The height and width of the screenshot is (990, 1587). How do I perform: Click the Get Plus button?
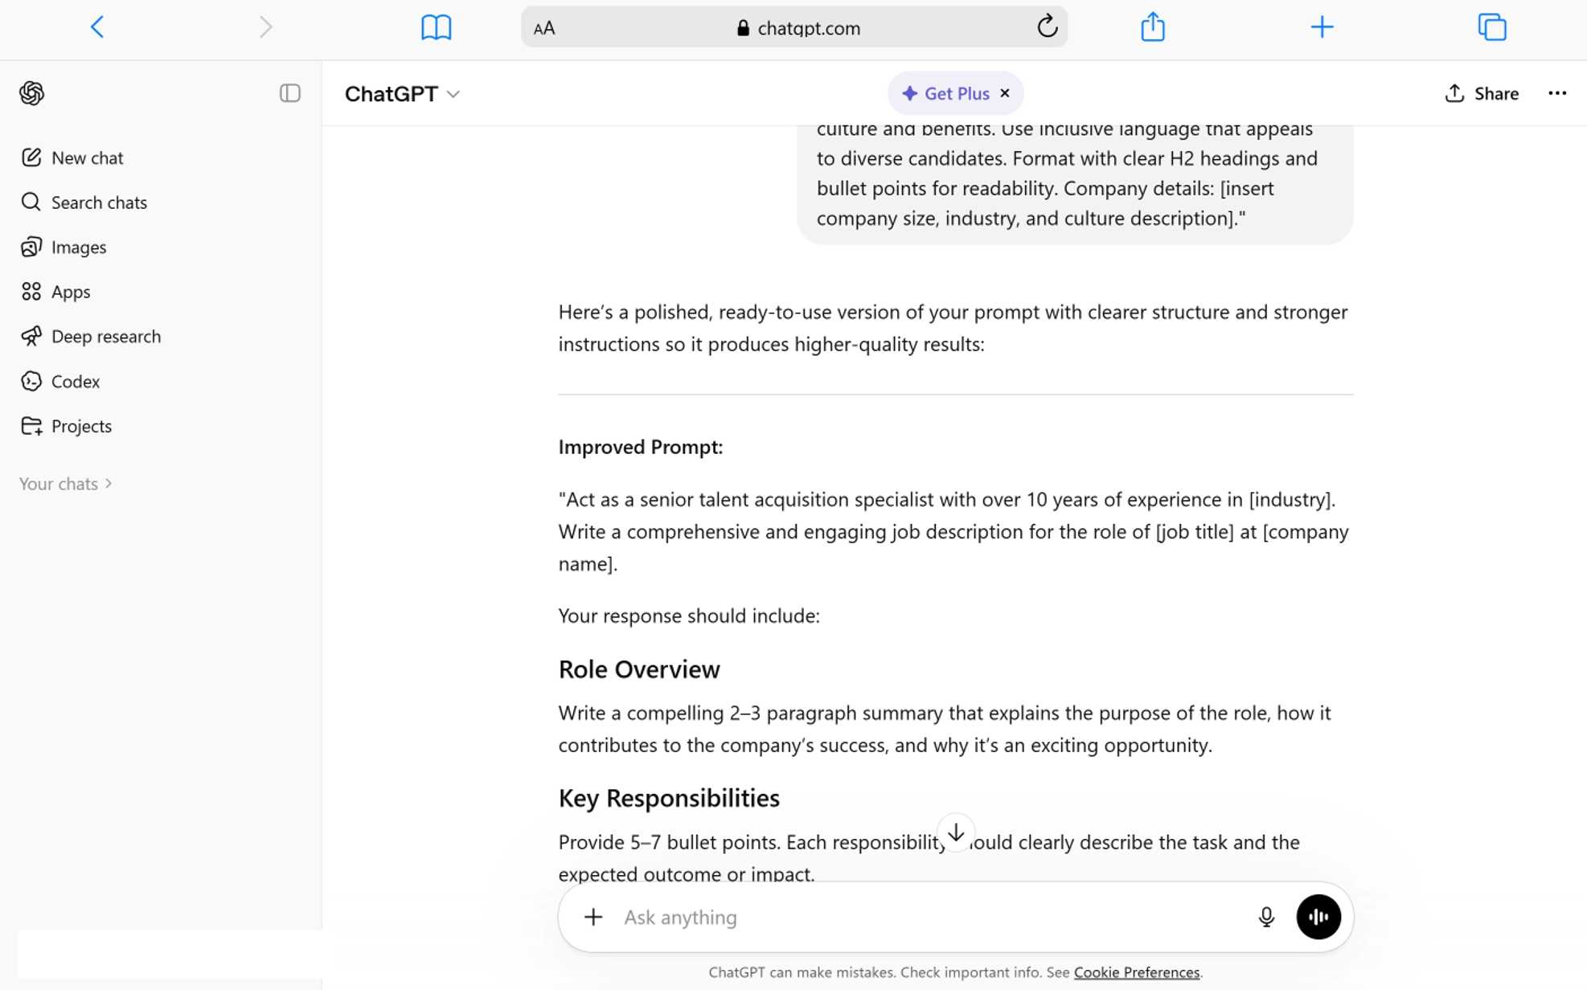tap(945, 93)
